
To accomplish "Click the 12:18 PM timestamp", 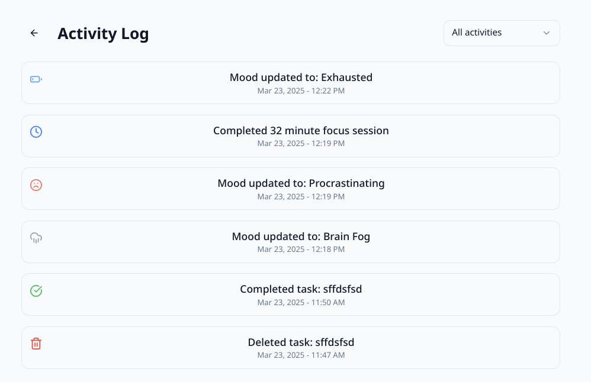I will tap(301, 250).
